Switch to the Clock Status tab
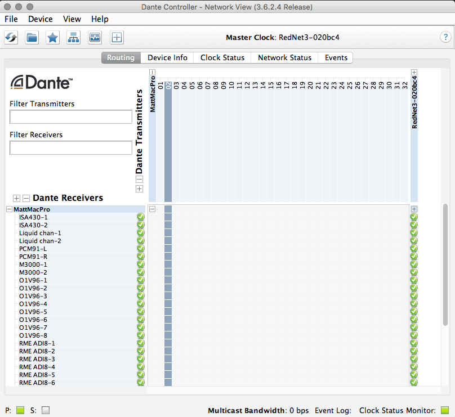Screen dimensions: 455x417 click(222, 58)
